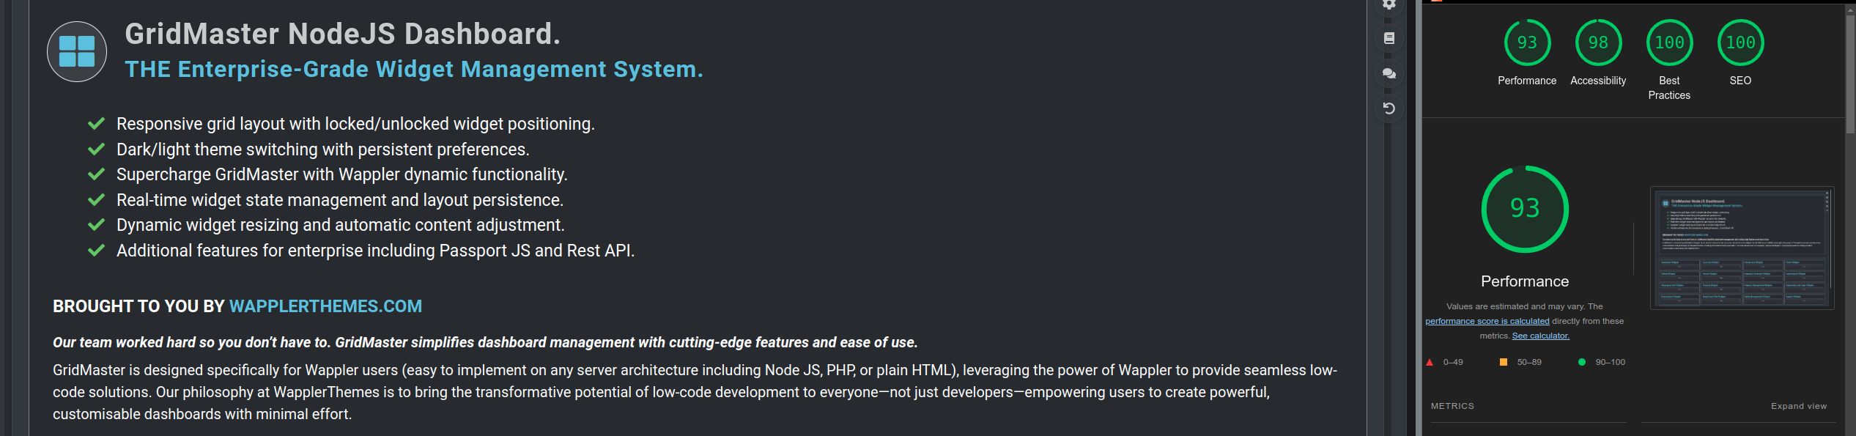Screen dimensions: 1856x436
Task: Jump to Performance score gauge (93) in top row
Action: pos(1527,43)
